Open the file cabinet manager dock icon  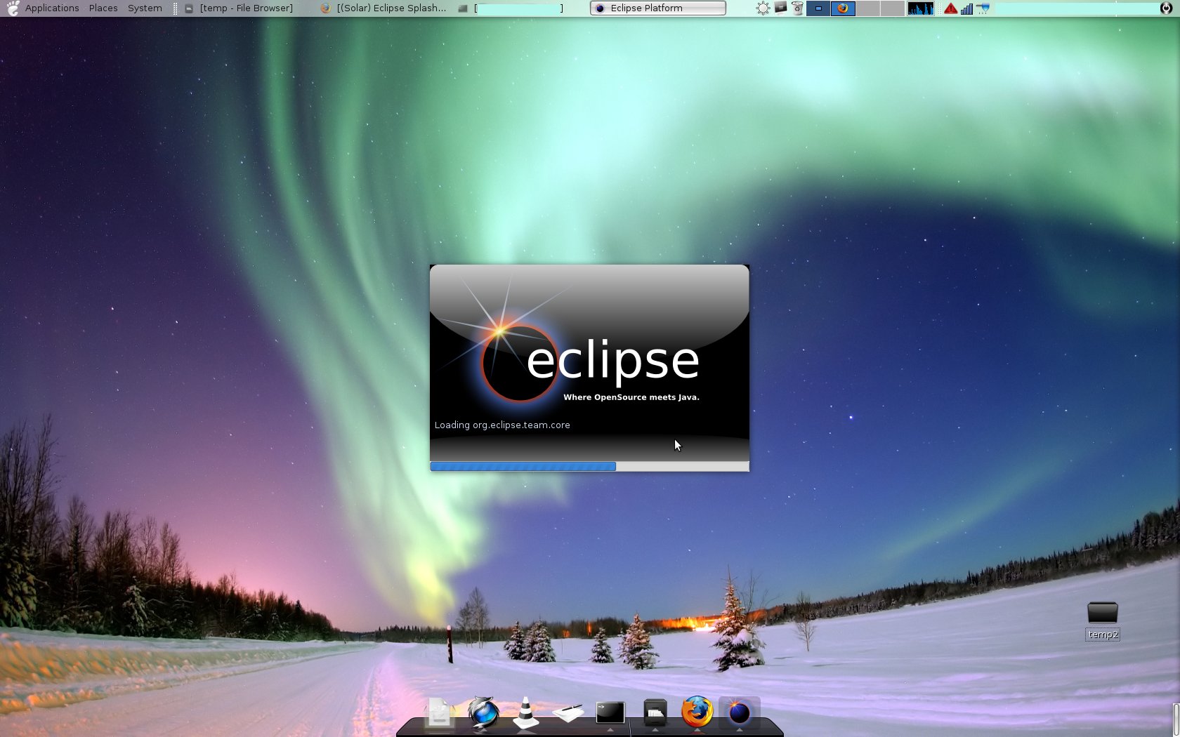pyautogui.click(x=655, y=713)
